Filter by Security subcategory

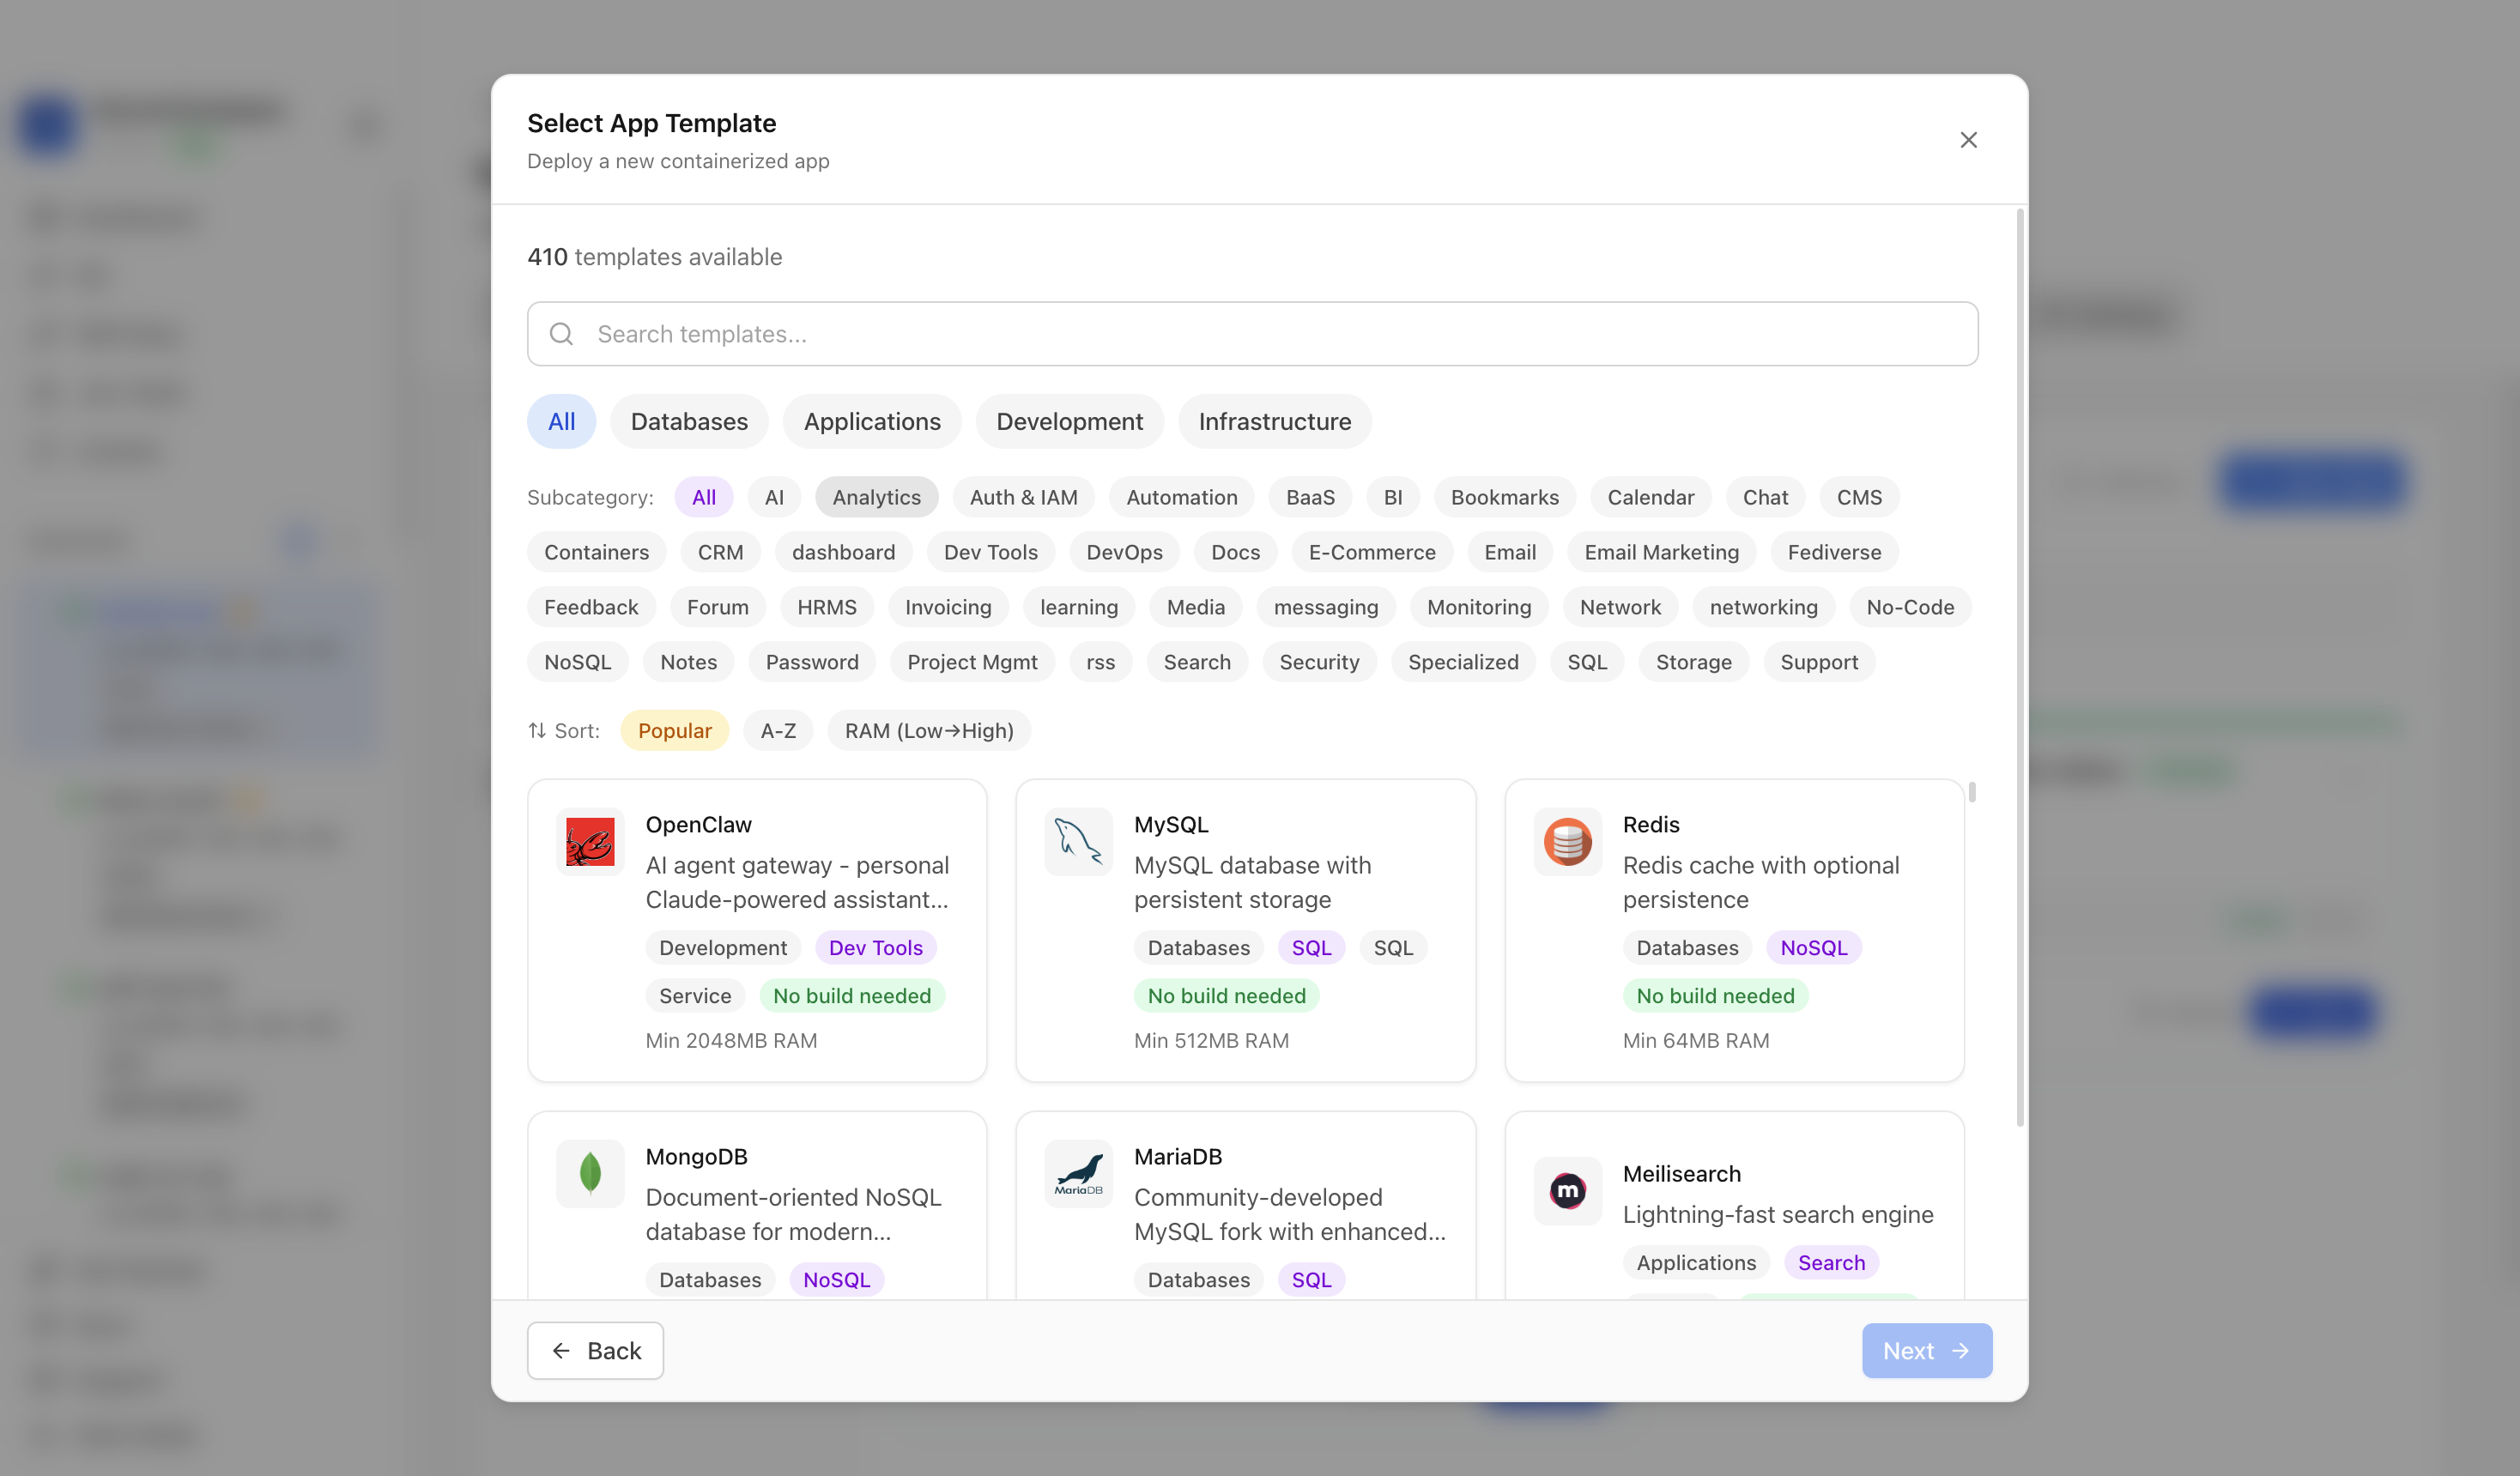tap(1319, 662)
